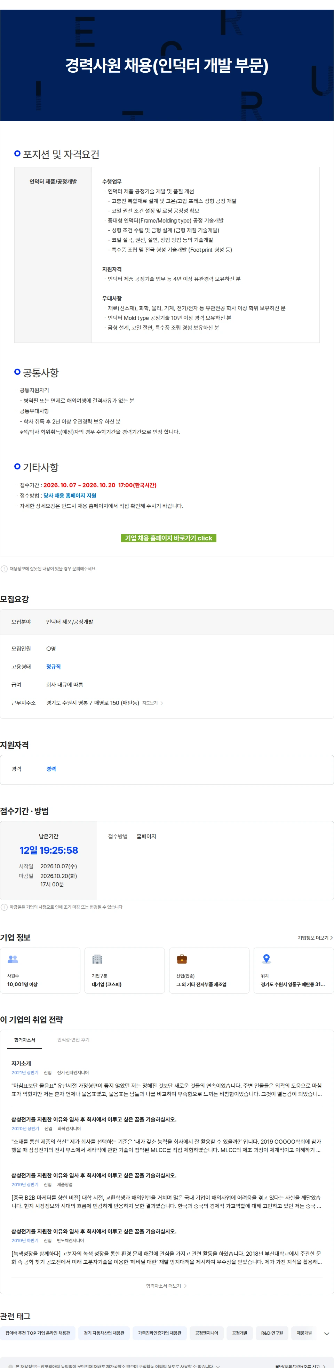The height and width of the screenshot is (1368, 334).
Task: Click the start date 2026.10.07(수) text
Action: (x=58, y=867)
